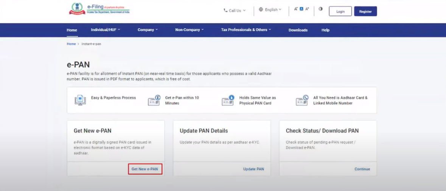Click the Get New e-PAN link
Screen dimensions: 446x191
pos(145,169)
